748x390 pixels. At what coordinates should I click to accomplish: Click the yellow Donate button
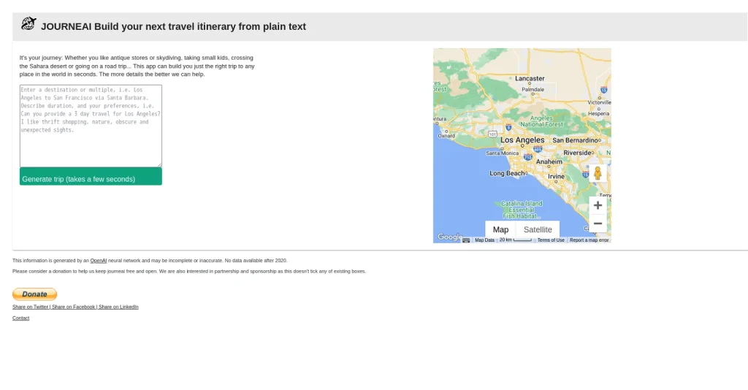pyautogui.click(x=34, y=294)
